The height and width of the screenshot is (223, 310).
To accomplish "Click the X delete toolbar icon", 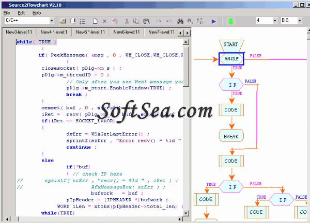I will coord(104,21).
